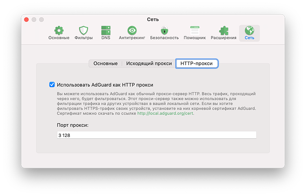
Task: Open the Основные gear settings pane
Action: tap(59, 33)
